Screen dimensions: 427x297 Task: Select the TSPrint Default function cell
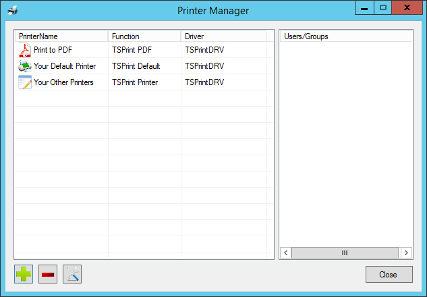pyautogui.click(x=136, y=66)
